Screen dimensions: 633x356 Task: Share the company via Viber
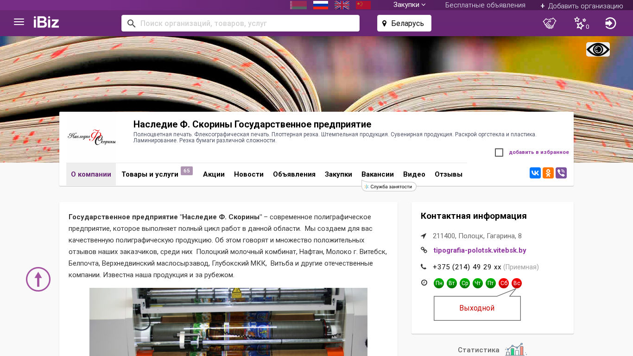[561, 173]
